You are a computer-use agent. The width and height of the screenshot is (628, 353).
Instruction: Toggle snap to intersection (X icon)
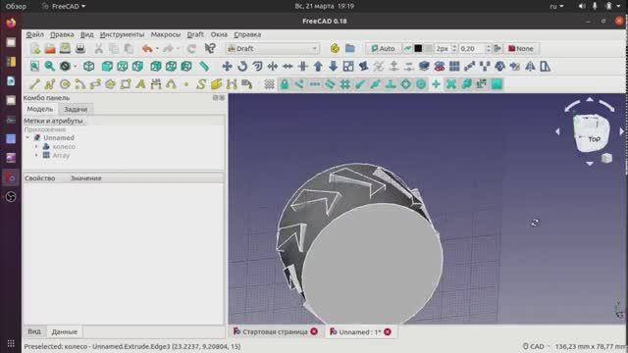coord(451,84)
